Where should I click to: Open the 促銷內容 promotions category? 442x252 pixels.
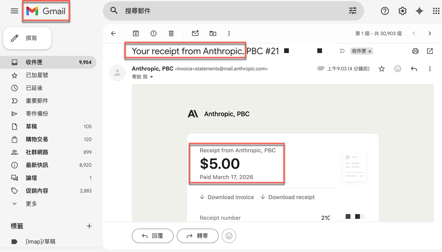tap(48, 191)
